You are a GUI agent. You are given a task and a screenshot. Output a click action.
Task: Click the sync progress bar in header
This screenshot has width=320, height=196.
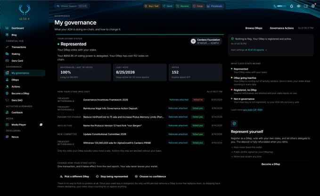(x=282, y=6)
